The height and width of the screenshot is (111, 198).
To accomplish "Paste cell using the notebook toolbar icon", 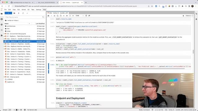I will (x=61, y=16).
